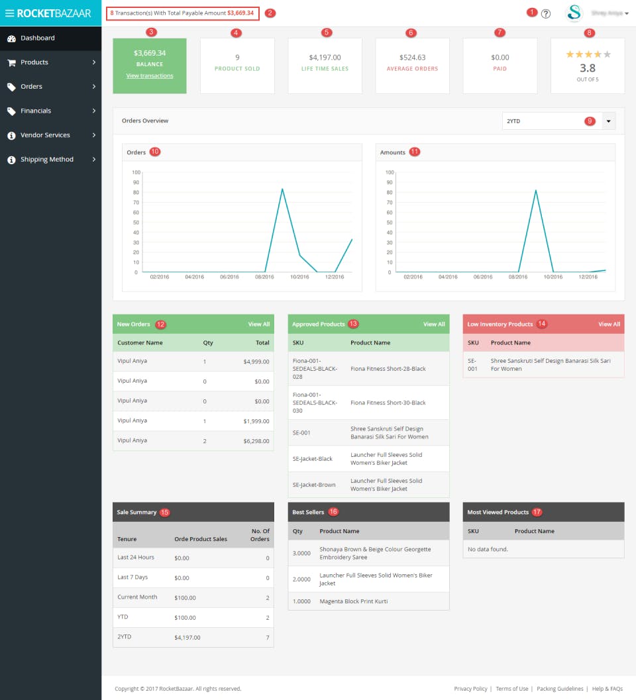Image resolution: width=636 pixels, height=700 pixels.
Task: Expand the Vendor Services chevron
Action: point(94,135)
